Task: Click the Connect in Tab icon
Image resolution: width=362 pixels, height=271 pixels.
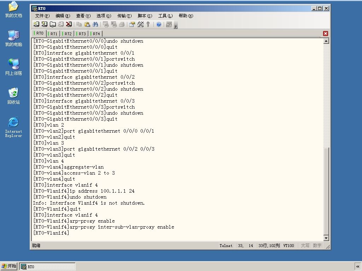Action: click(53, 24)
